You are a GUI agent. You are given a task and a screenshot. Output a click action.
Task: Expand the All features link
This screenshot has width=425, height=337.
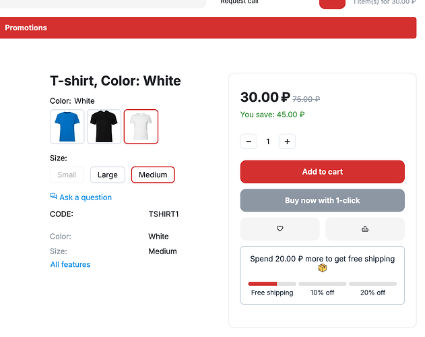pyautogui.click(x=70, y=264)
